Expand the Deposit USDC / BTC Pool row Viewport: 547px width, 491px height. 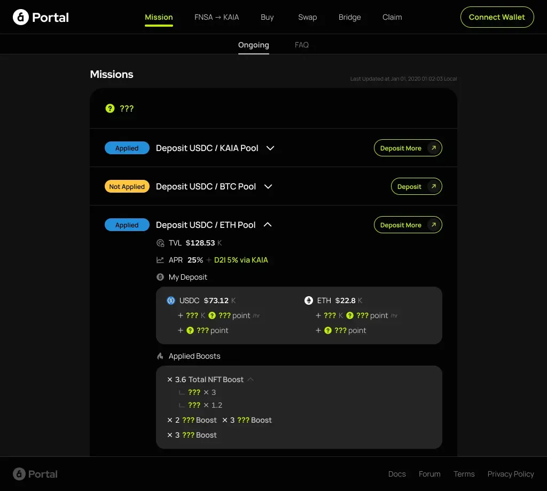tap(268, 186)
